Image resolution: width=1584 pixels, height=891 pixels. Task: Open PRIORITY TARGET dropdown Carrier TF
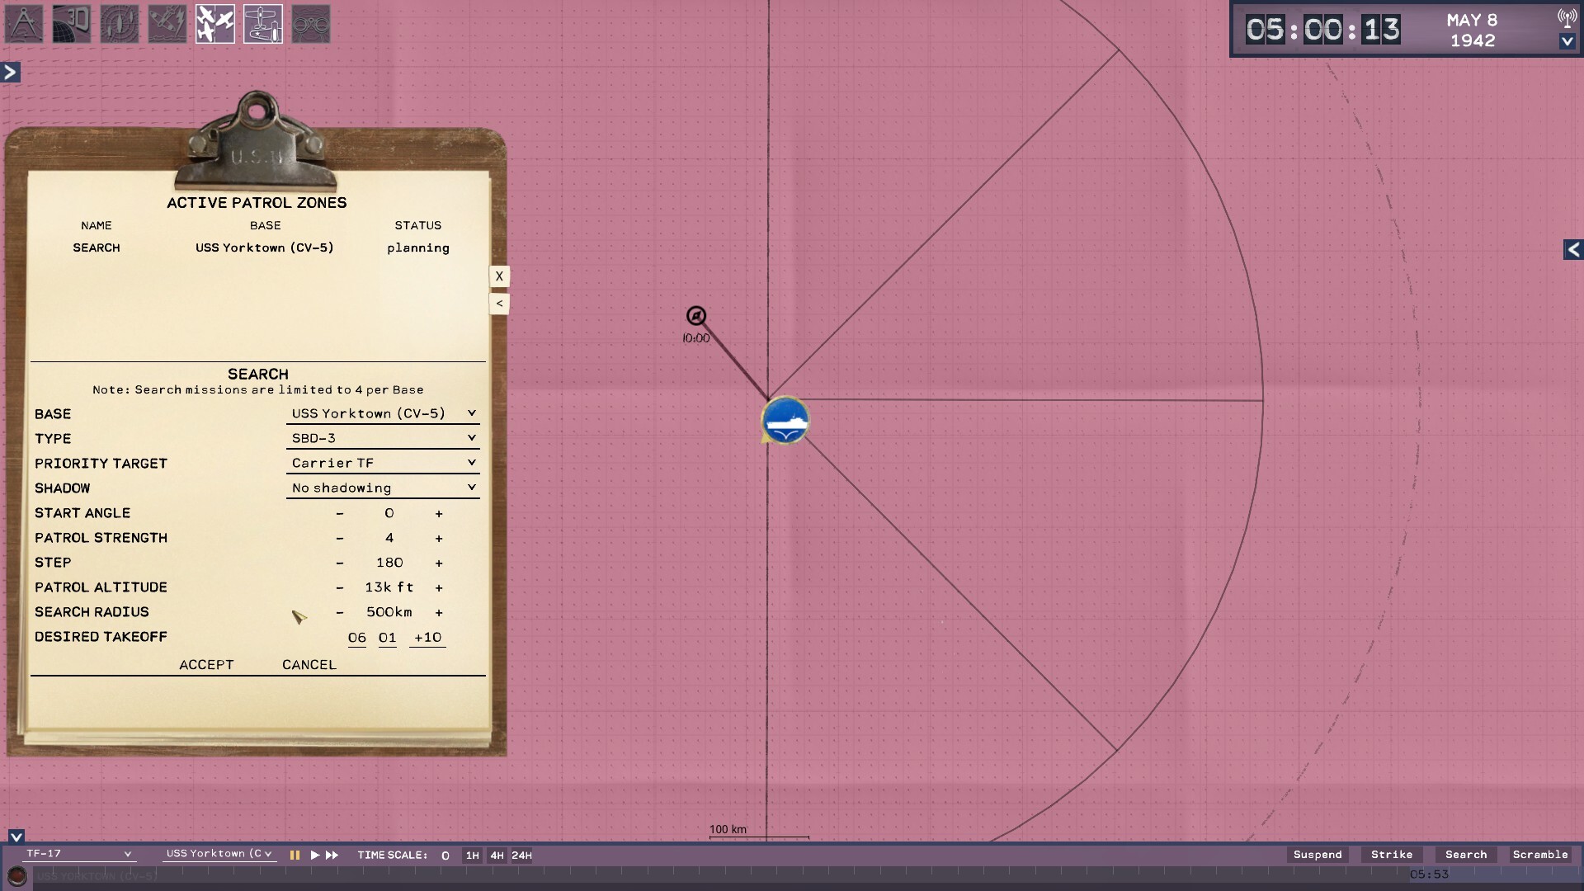pyautogui.click(x=383, y=463)
